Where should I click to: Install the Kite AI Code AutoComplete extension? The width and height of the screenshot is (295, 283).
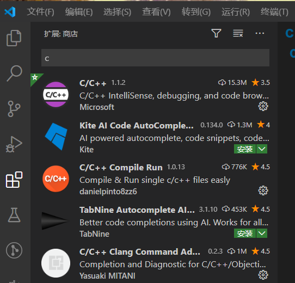[x=245, y=149]
